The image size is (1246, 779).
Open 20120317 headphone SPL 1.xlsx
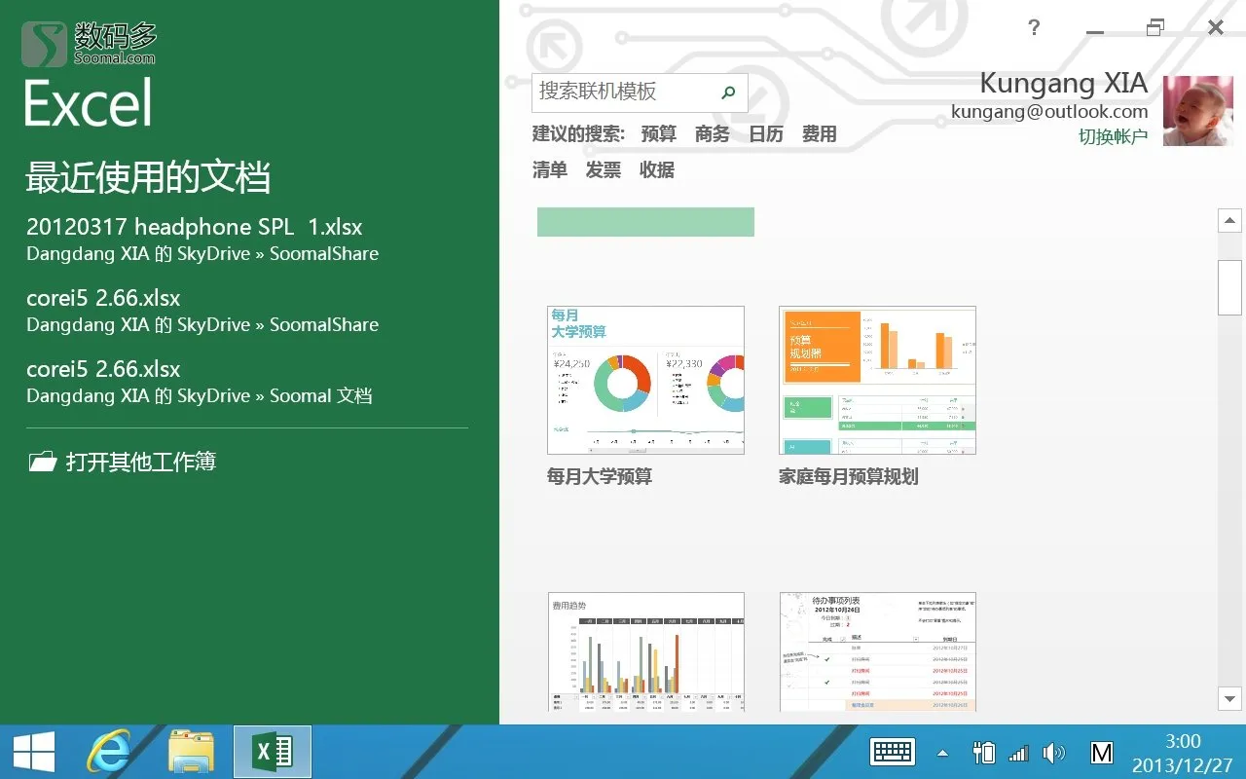click(x=202, y=240)
